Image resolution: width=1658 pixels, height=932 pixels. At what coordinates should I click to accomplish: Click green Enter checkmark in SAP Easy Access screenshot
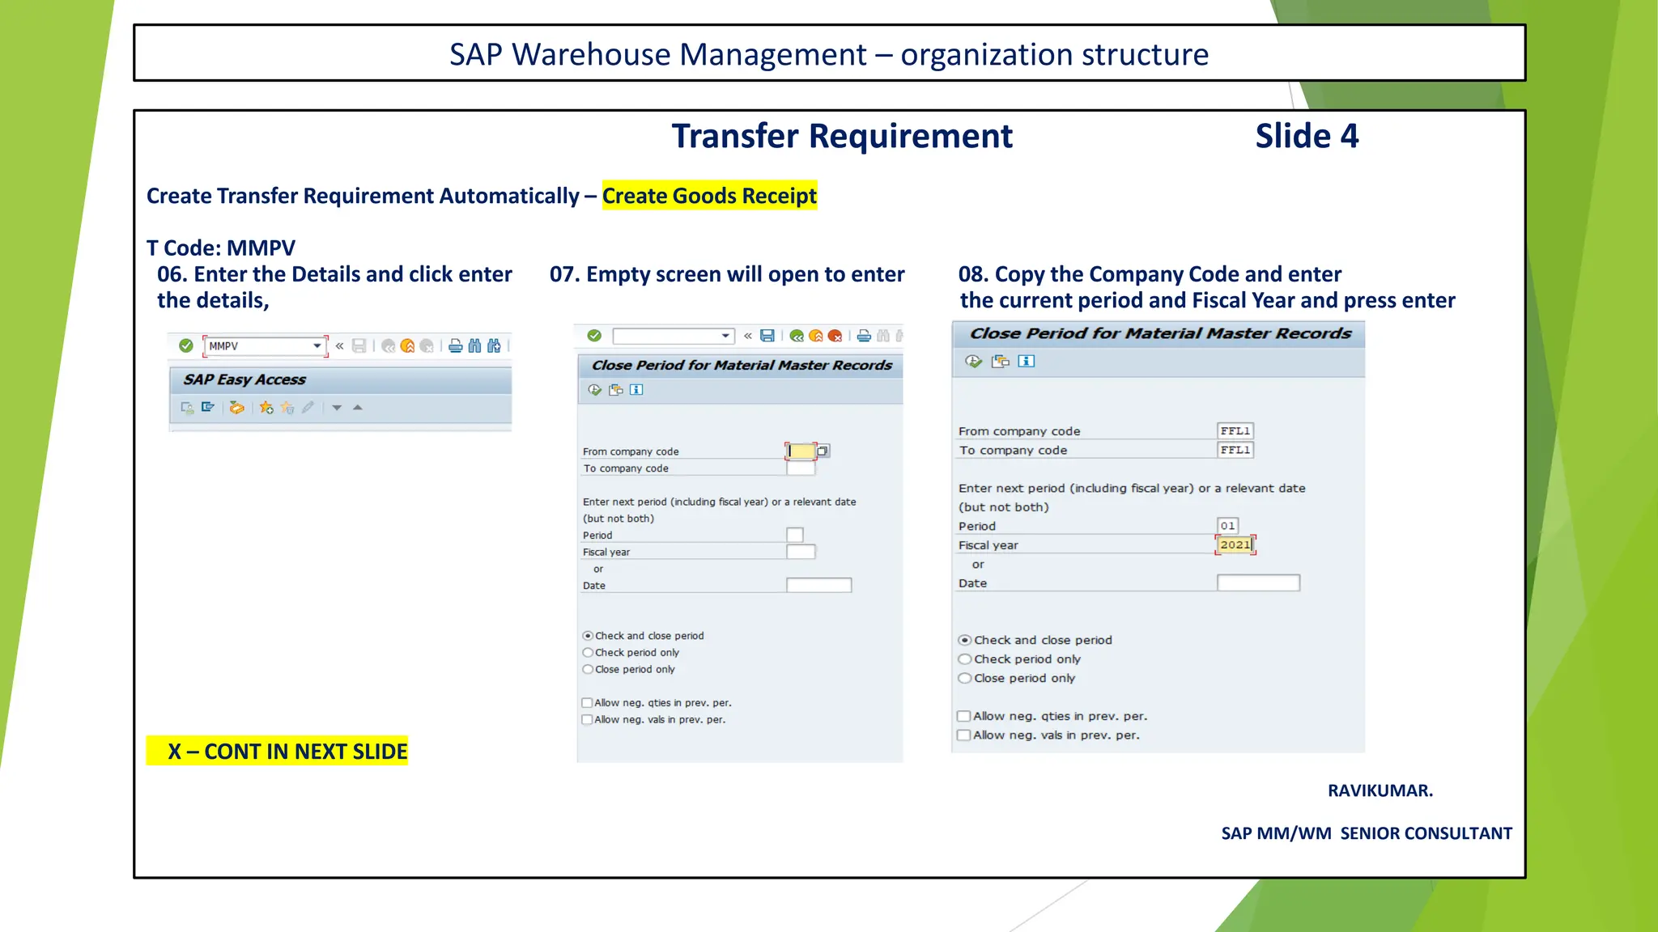pos(186,345)
